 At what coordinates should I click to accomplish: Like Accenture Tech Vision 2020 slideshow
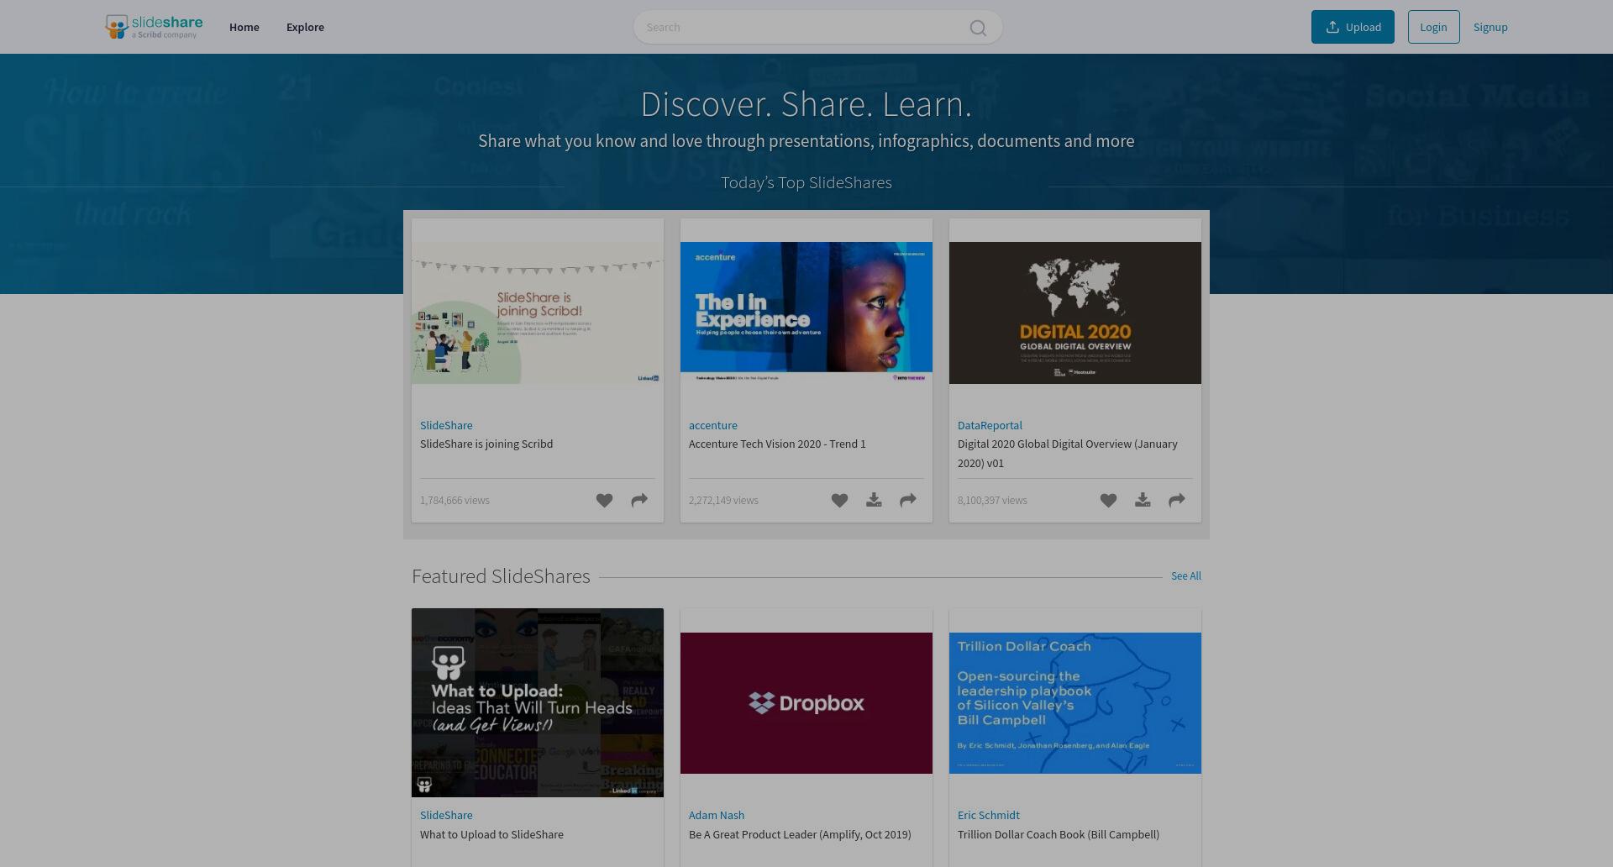pos(839,501)
